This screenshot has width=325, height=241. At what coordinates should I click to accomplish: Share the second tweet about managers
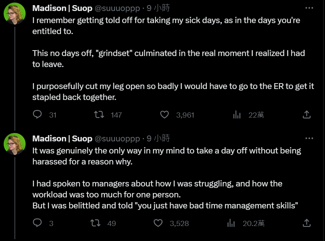pos(307,223)
